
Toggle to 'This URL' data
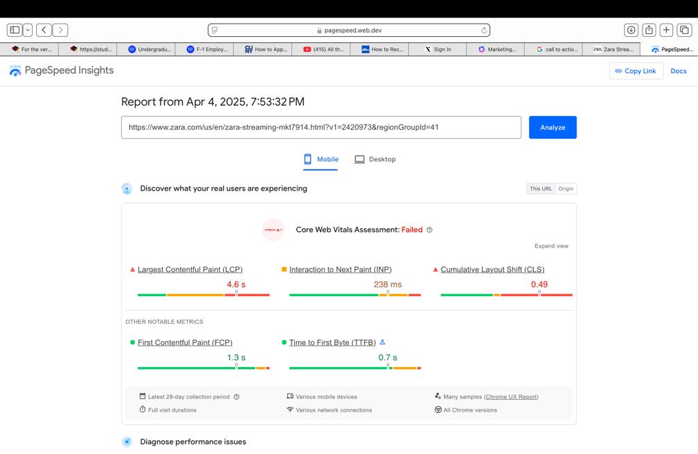[540, 188]
